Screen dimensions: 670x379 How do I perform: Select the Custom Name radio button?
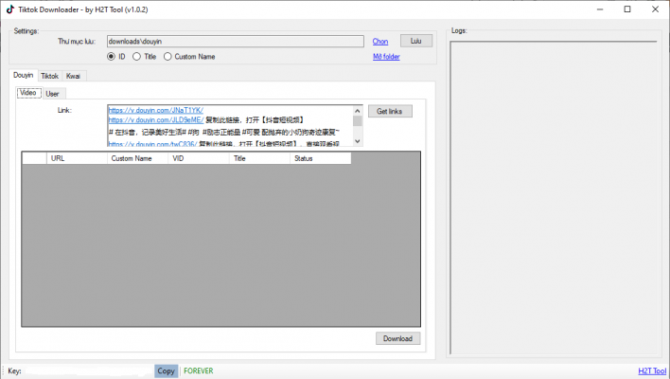coord(167,57)
